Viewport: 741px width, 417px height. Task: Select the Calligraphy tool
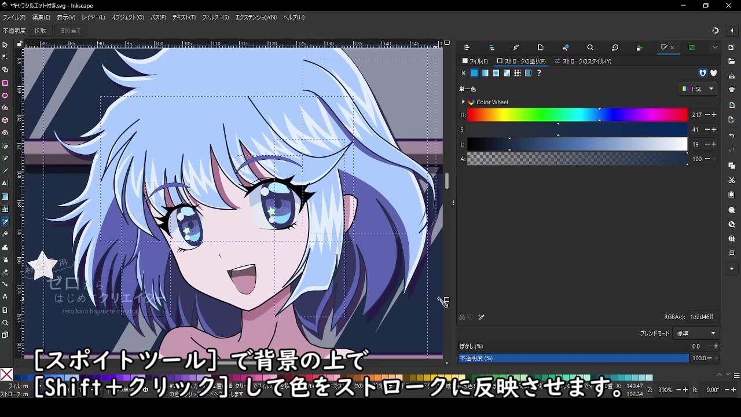(x=5, y=171)
